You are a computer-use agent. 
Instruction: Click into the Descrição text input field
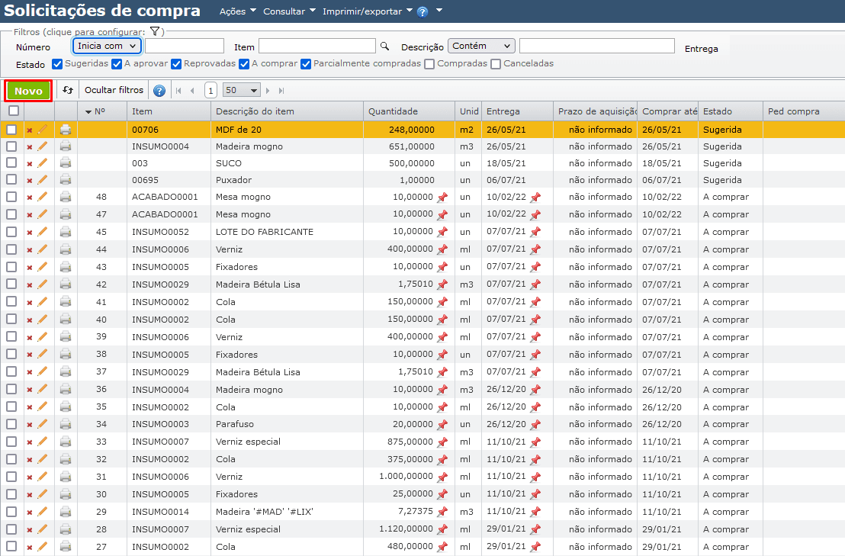tap(596, 46)
